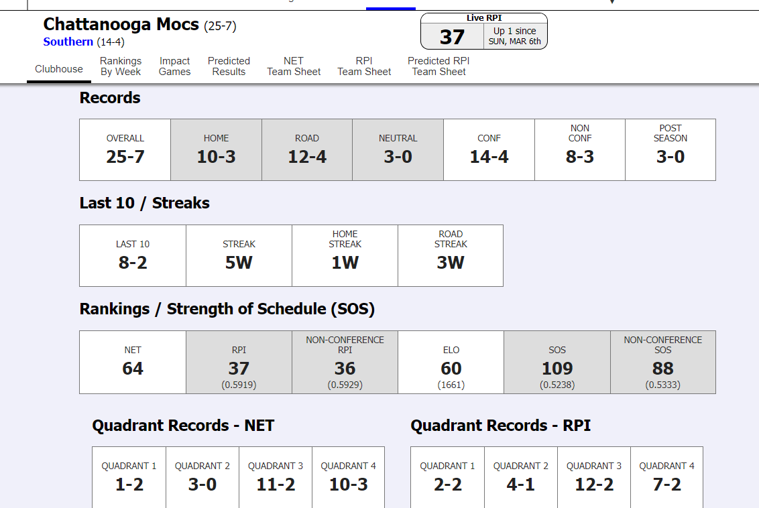This screenshot has width=759, height=508.
Task: Open the Clubhouse tab
Action: tap(59, 69)
